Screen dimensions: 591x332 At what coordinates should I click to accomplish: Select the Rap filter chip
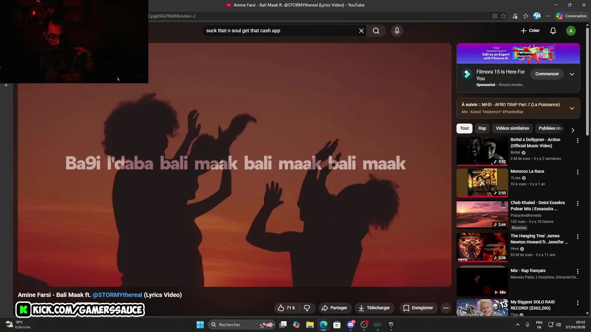[x=482, y=129]
